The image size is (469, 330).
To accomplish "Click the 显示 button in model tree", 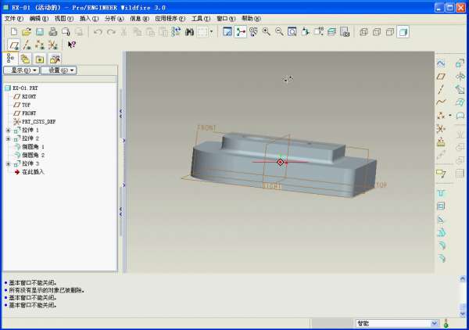I will tap(21, 70).
